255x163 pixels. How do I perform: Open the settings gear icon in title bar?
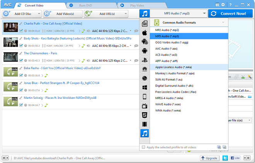click(223, 5)
